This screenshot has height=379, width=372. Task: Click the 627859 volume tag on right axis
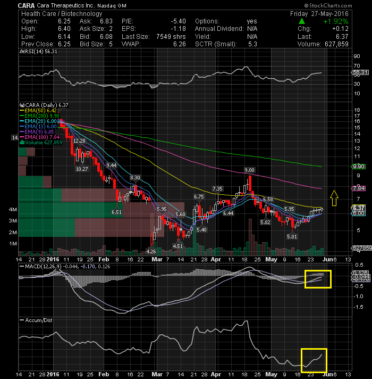(x=361, y=248)
